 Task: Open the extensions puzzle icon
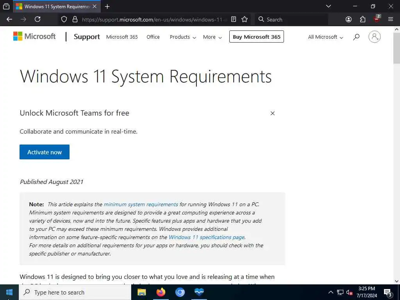point(362,20)
